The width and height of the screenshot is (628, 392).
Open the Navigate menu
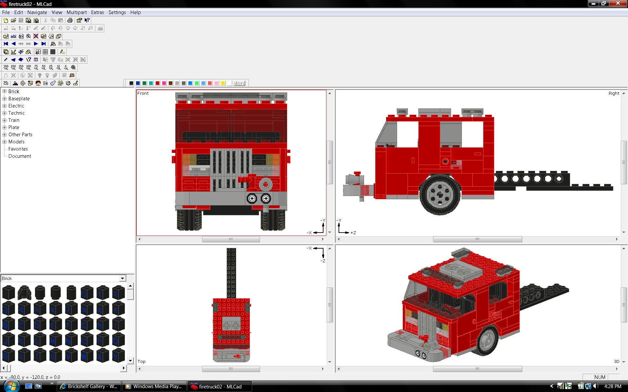point(37,12)
